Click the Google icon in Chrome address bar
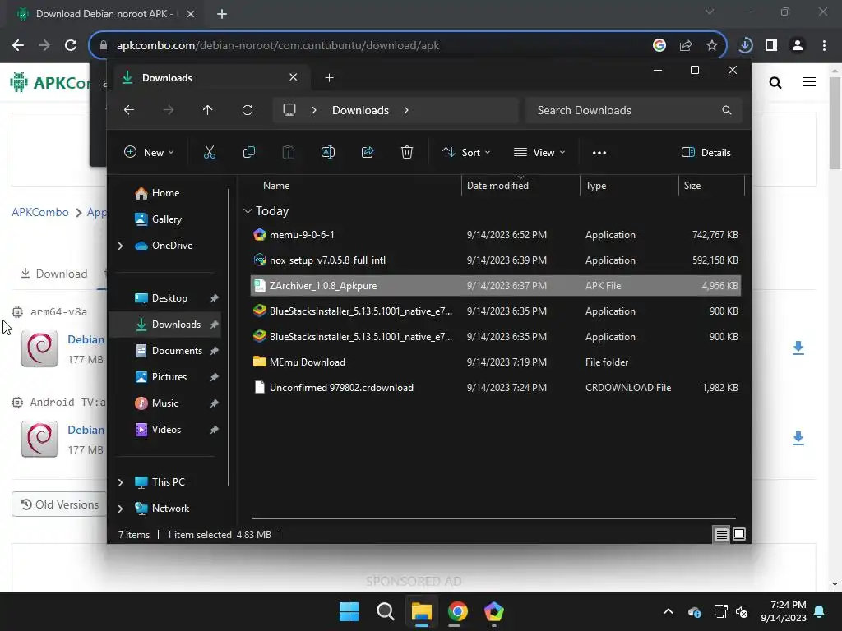This screenshot has width=842, height=631. pyautogui.click(x=659, y=45)
